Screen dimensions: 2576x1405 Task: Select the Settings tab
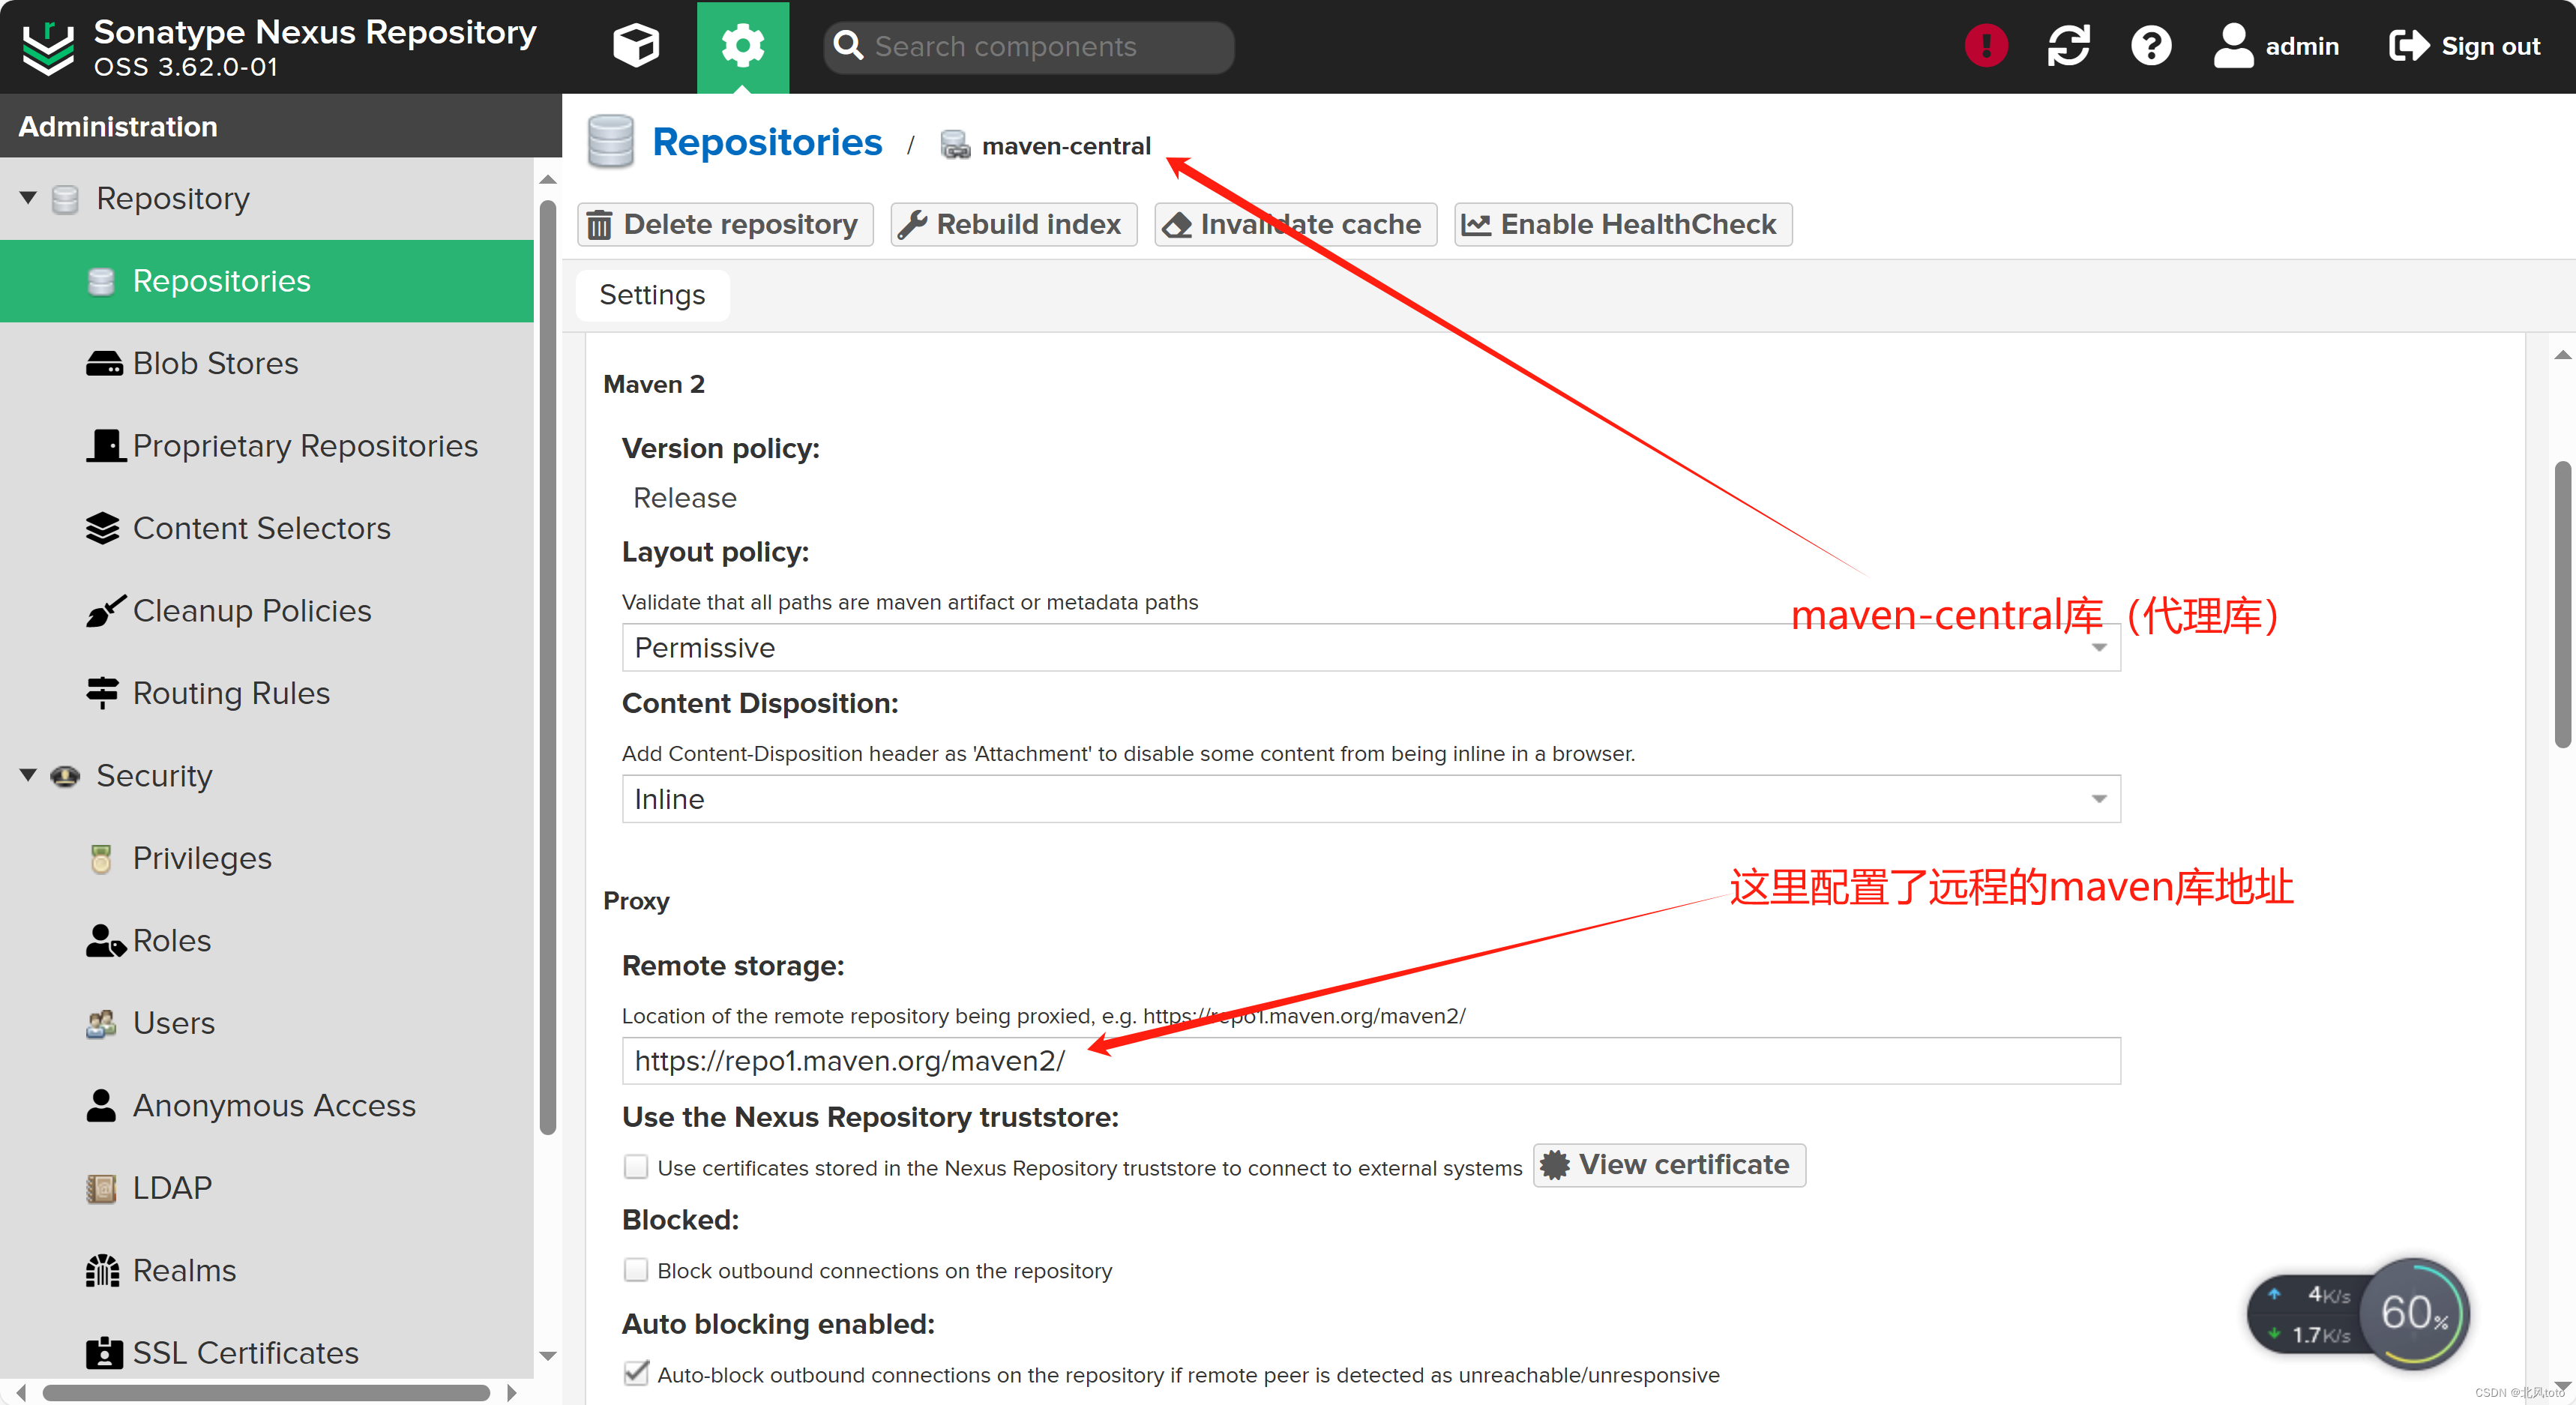[652, 295]
